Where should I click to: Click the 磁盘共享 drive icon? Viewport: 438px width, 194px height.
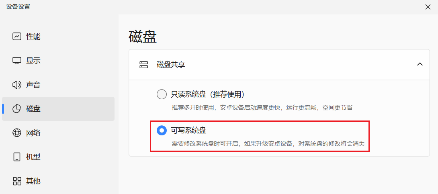(x=143, y=65)
